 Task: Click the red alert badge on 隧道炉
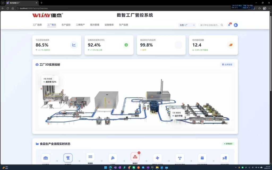tap(139, 153)
